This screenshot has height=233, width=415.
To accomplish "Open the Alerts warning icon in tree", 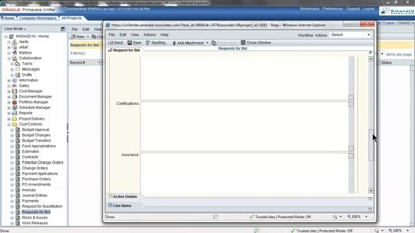I will point(14,41).
